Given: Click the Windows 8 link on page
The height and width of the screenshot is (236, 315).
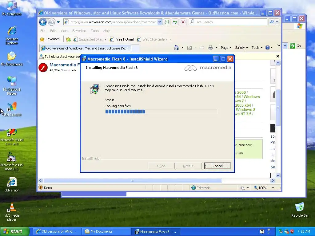Looking at the screenshot, I should click(245, 110).
